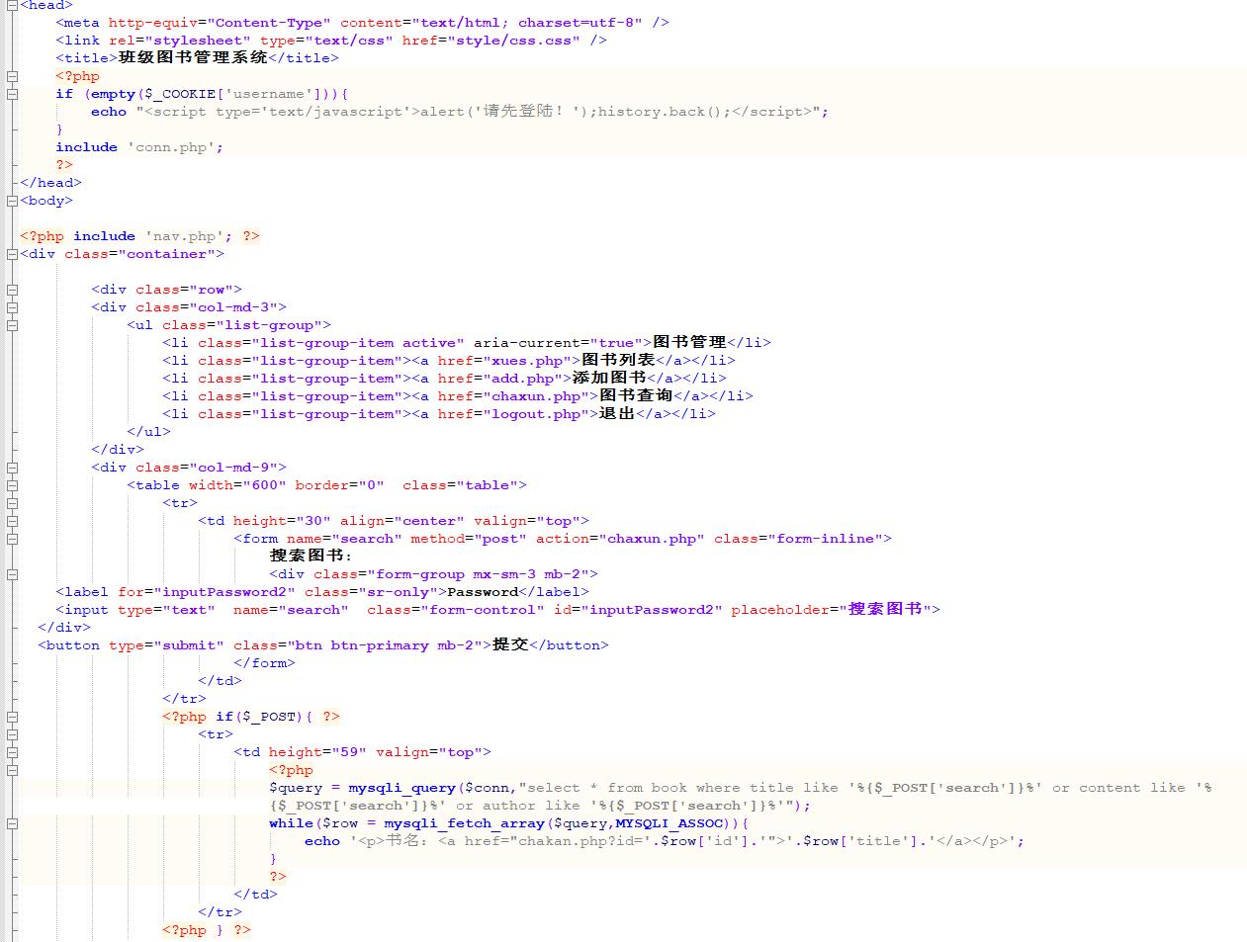The image size is (1247, 942).
Task: Collapse the <?php block above the $query line
Action: tap(12, 770)
